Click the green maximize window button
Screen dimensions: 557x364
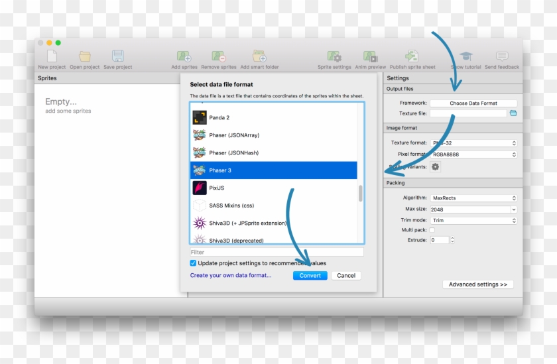[58, 42]
